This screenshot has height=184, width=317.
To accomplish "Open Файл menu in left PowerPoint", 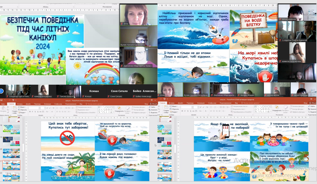I will 3,104.
